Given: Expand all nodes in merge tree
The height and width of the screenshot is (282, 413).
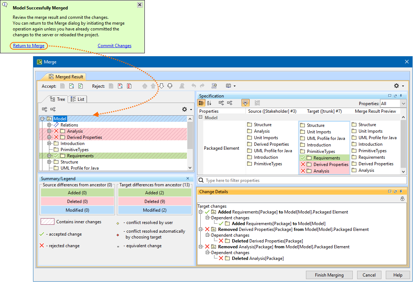Looking at the screenshot, I should pos(45,109).
